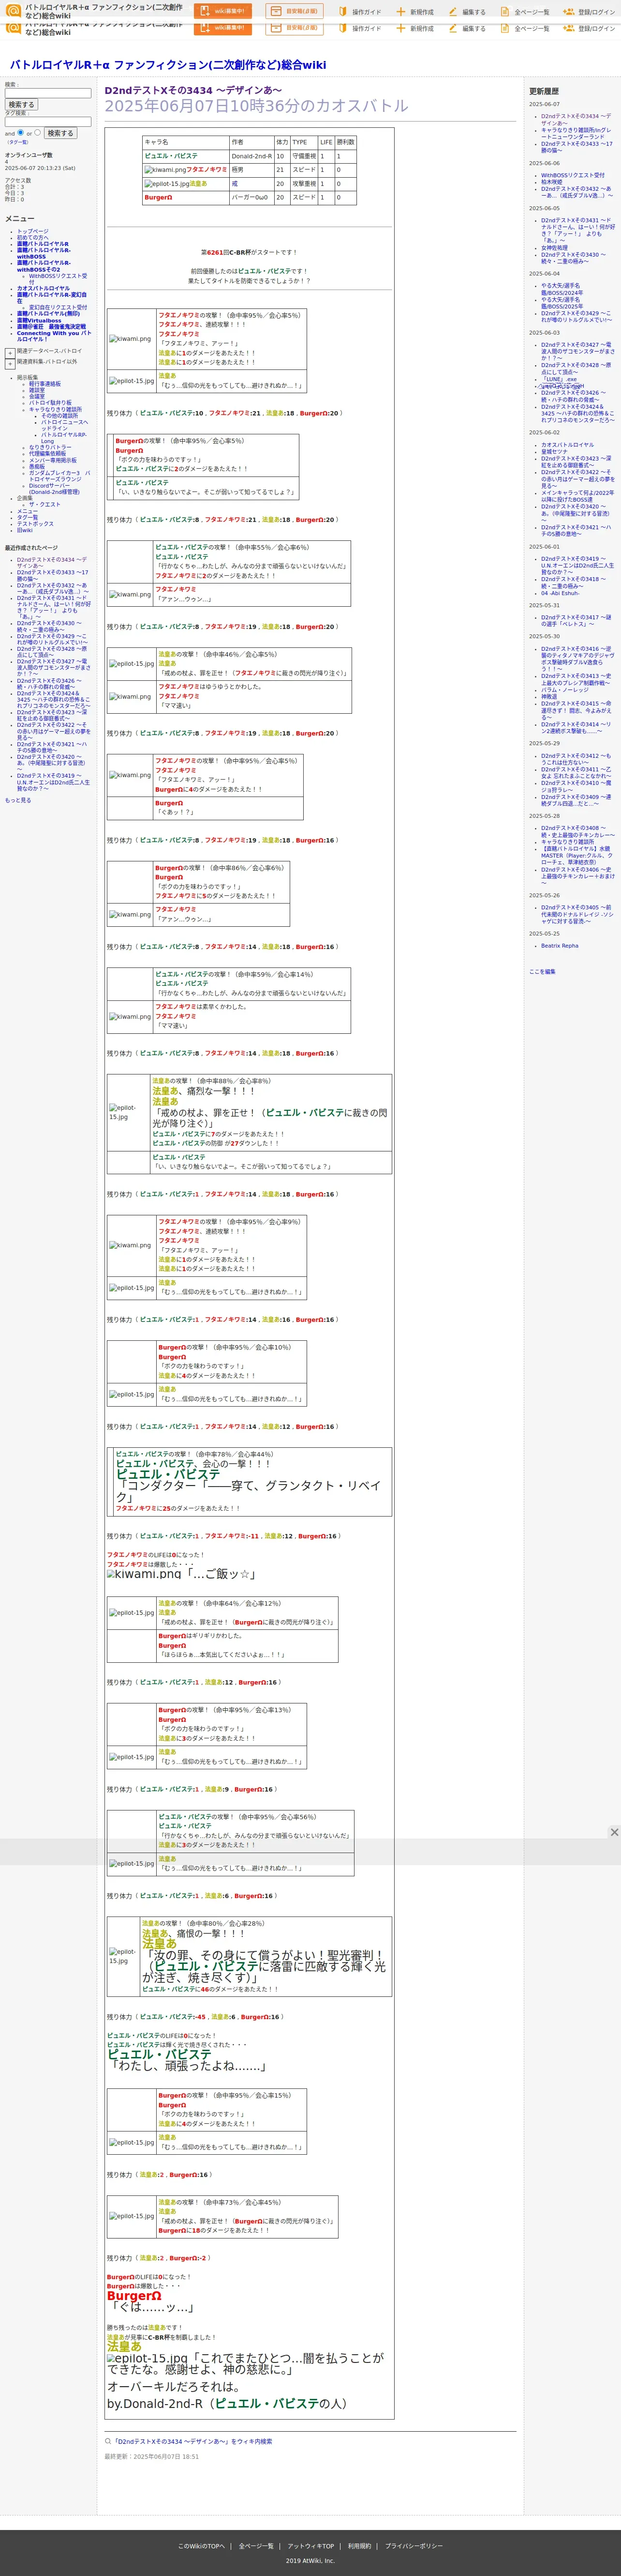The image size is (621, 2576).
Task: Open メンバー専用掲示板 link
Action: [x=53, y=460]
